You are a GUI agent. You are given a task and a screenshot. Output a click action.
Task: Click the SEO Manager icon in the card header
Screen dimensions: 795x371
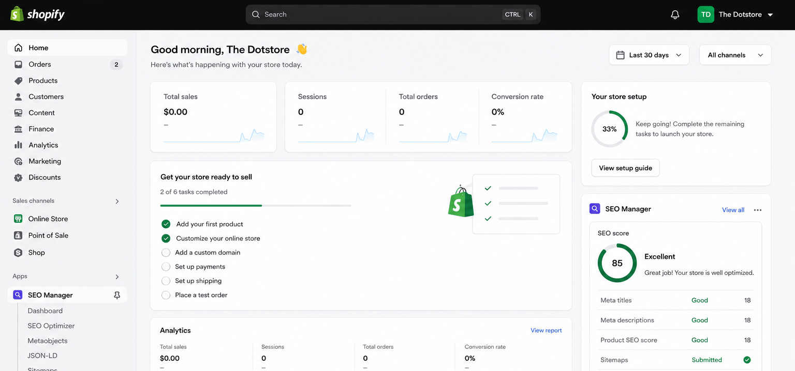595,209
